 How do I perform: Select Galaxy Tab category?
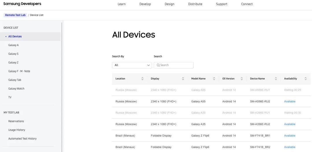tap(15, 80)
